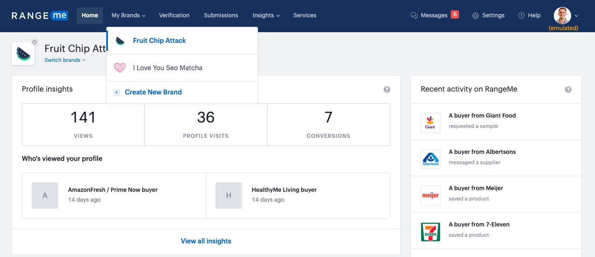Select I Love You Seo Matcha brand

point(167,68)
